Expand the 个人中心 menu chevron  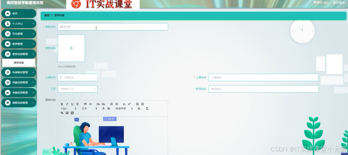click(33, 24)
